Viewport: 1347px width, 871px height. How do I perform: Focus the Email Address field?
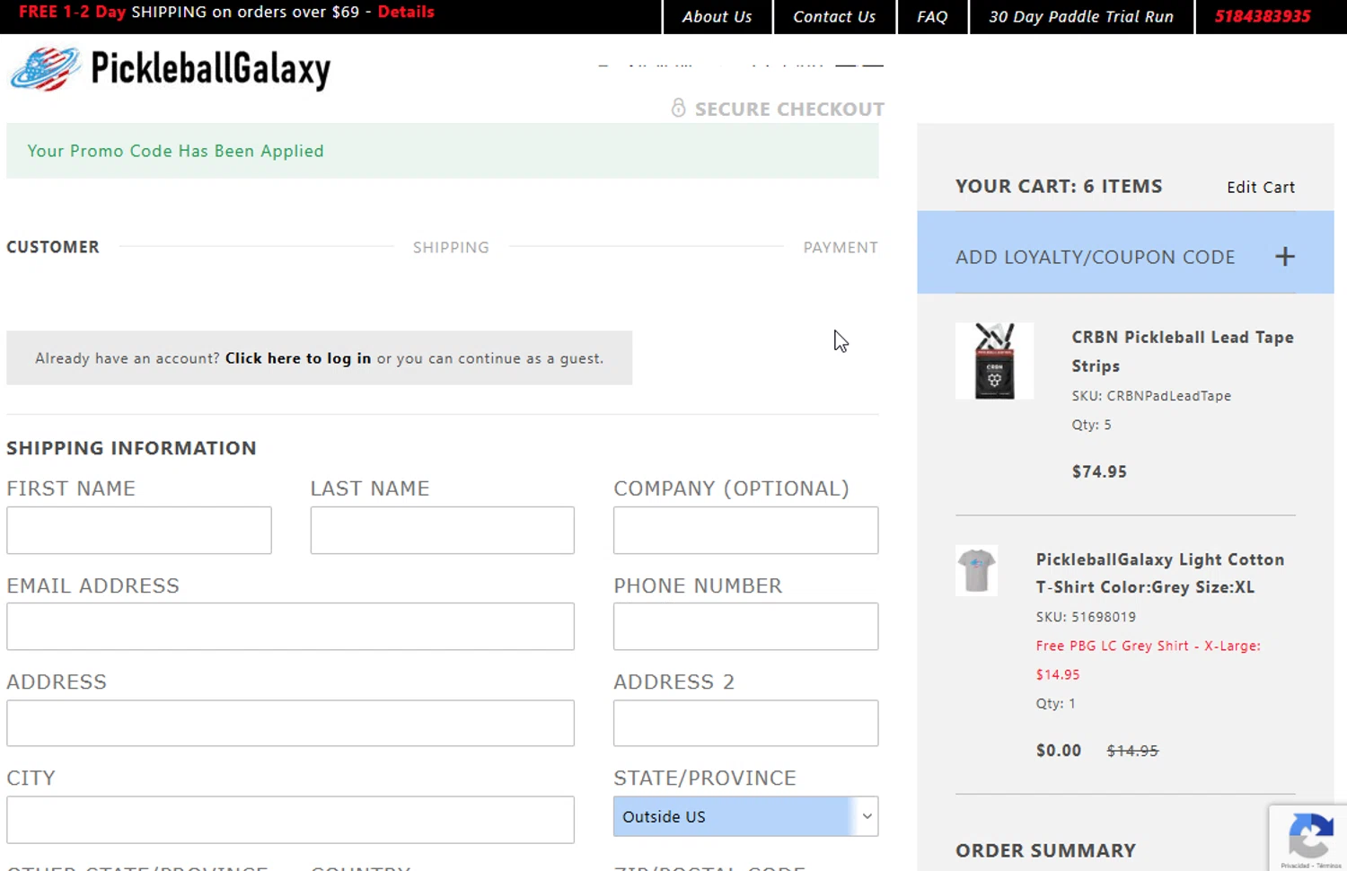coord(290,626)
